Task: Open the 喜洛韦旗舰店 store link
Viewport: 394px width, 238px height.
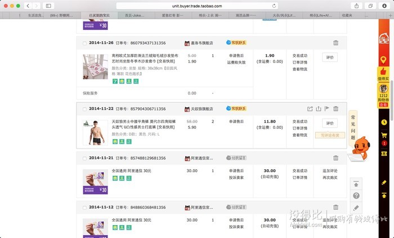Action: coord(202,43)
